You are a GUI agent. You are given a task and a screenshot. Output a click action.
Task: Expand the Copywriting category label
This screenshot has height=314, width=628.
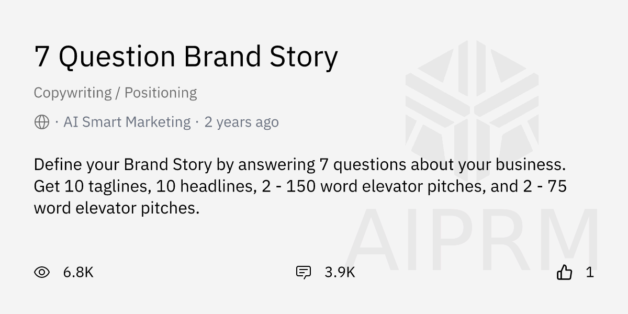(x=71, y=93)
